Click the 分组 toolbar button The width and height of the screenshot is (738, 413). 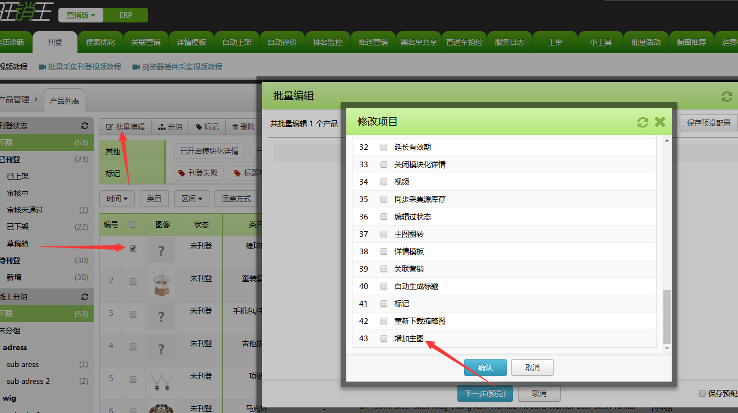(171, 127)
